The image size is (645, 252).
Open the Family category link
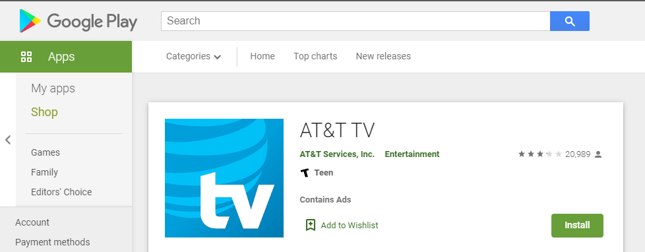pos(44,172)
